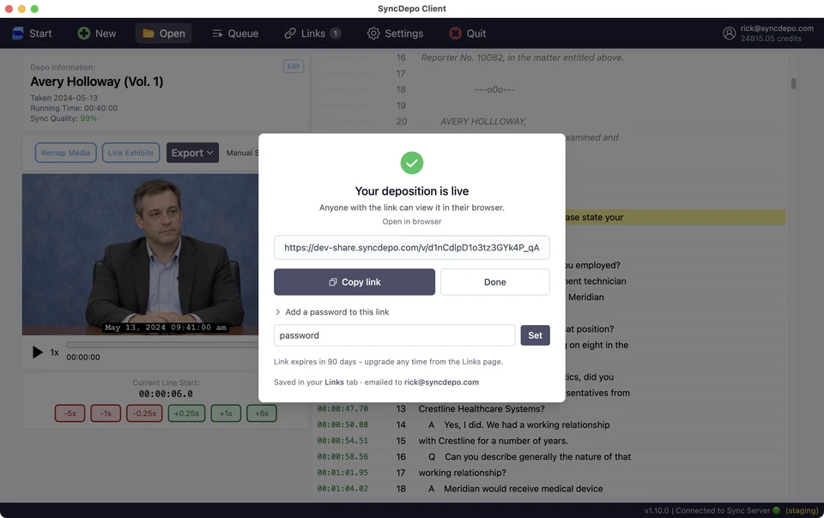This screenshot has height=518, width=824.
Task: Click timestamp 00:01:04.02 in transcript
Action: [x=342, y=489]
